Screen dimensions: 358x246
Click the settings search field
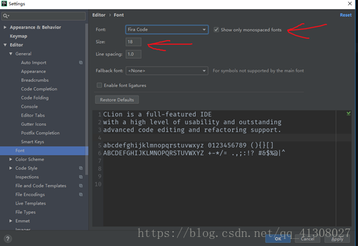coord(43,15)
